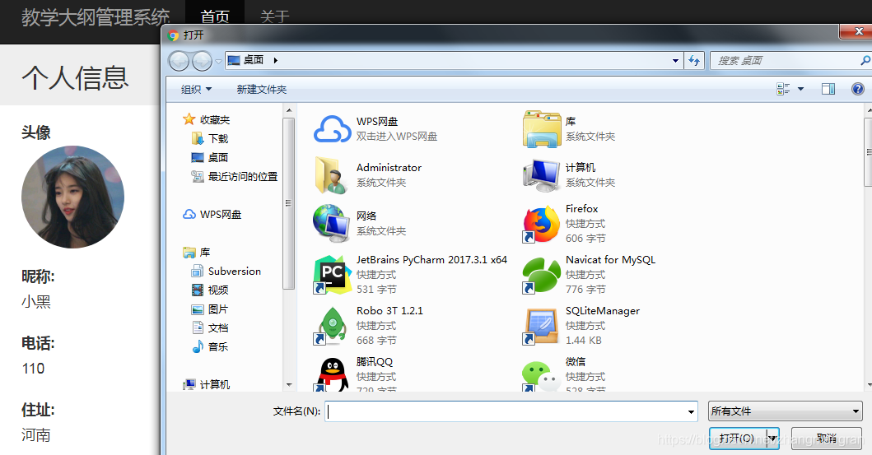This screenshot has width=872, height=455.
Task: Select the 库 node in the sidebar
Action: tap(197, 253)
